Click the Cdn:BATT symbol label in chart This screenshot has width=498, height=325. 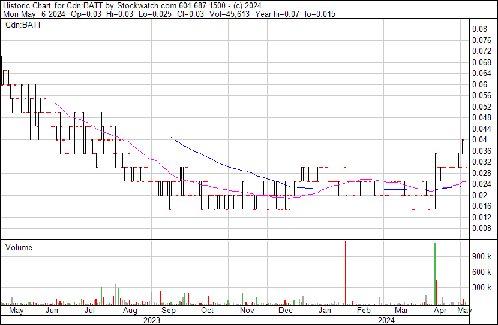23,25
